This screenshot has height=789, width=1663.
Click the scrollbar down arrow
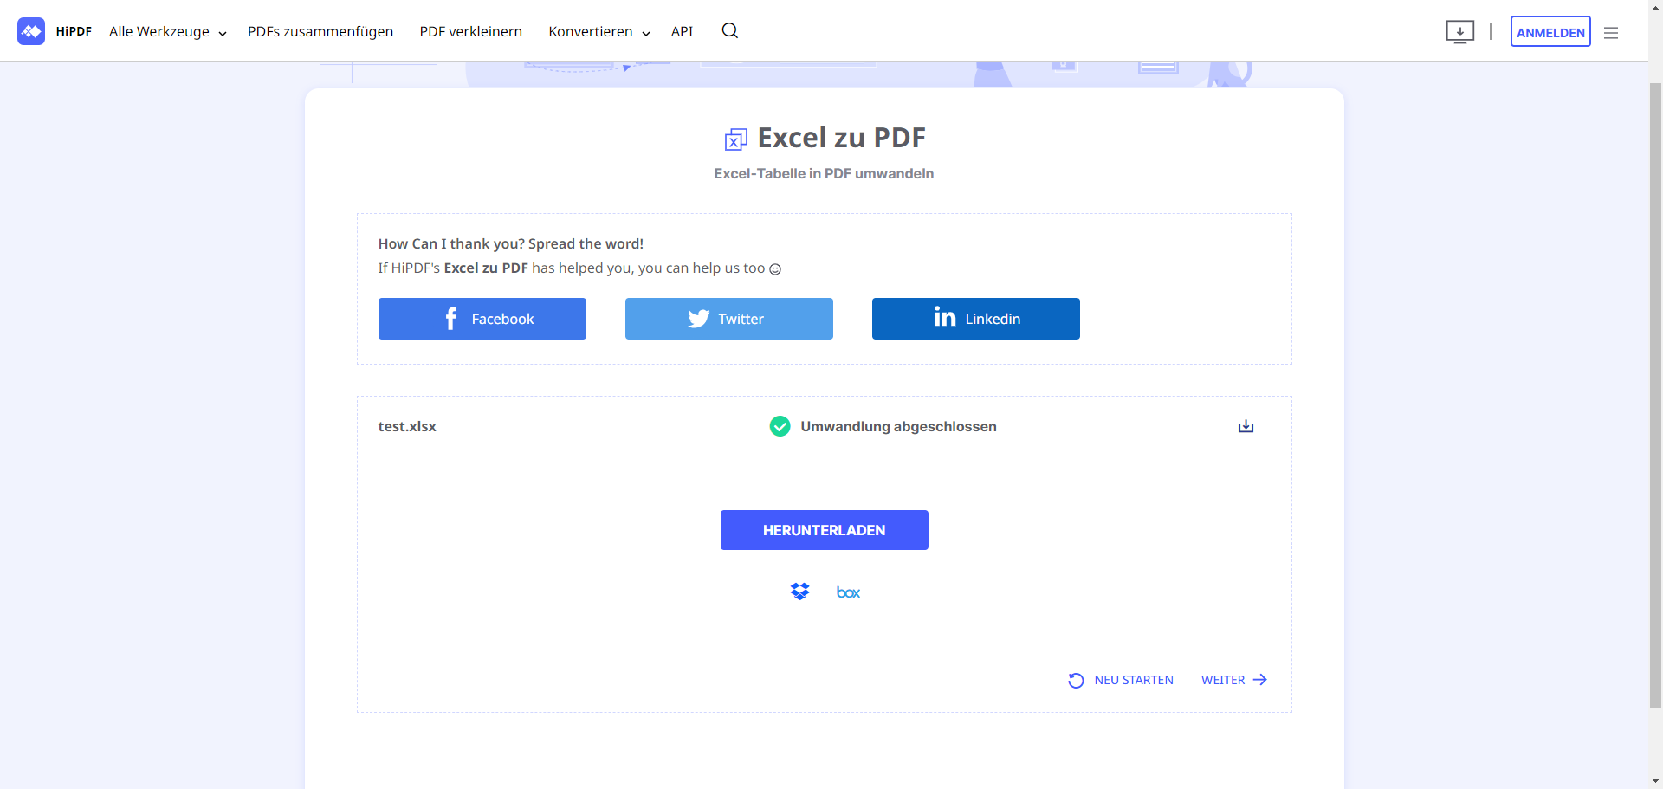1655,781
